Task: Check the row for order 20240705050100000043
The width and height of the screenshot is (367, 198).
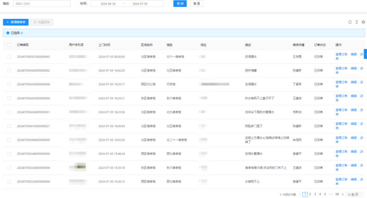Action: click(9, 57)
